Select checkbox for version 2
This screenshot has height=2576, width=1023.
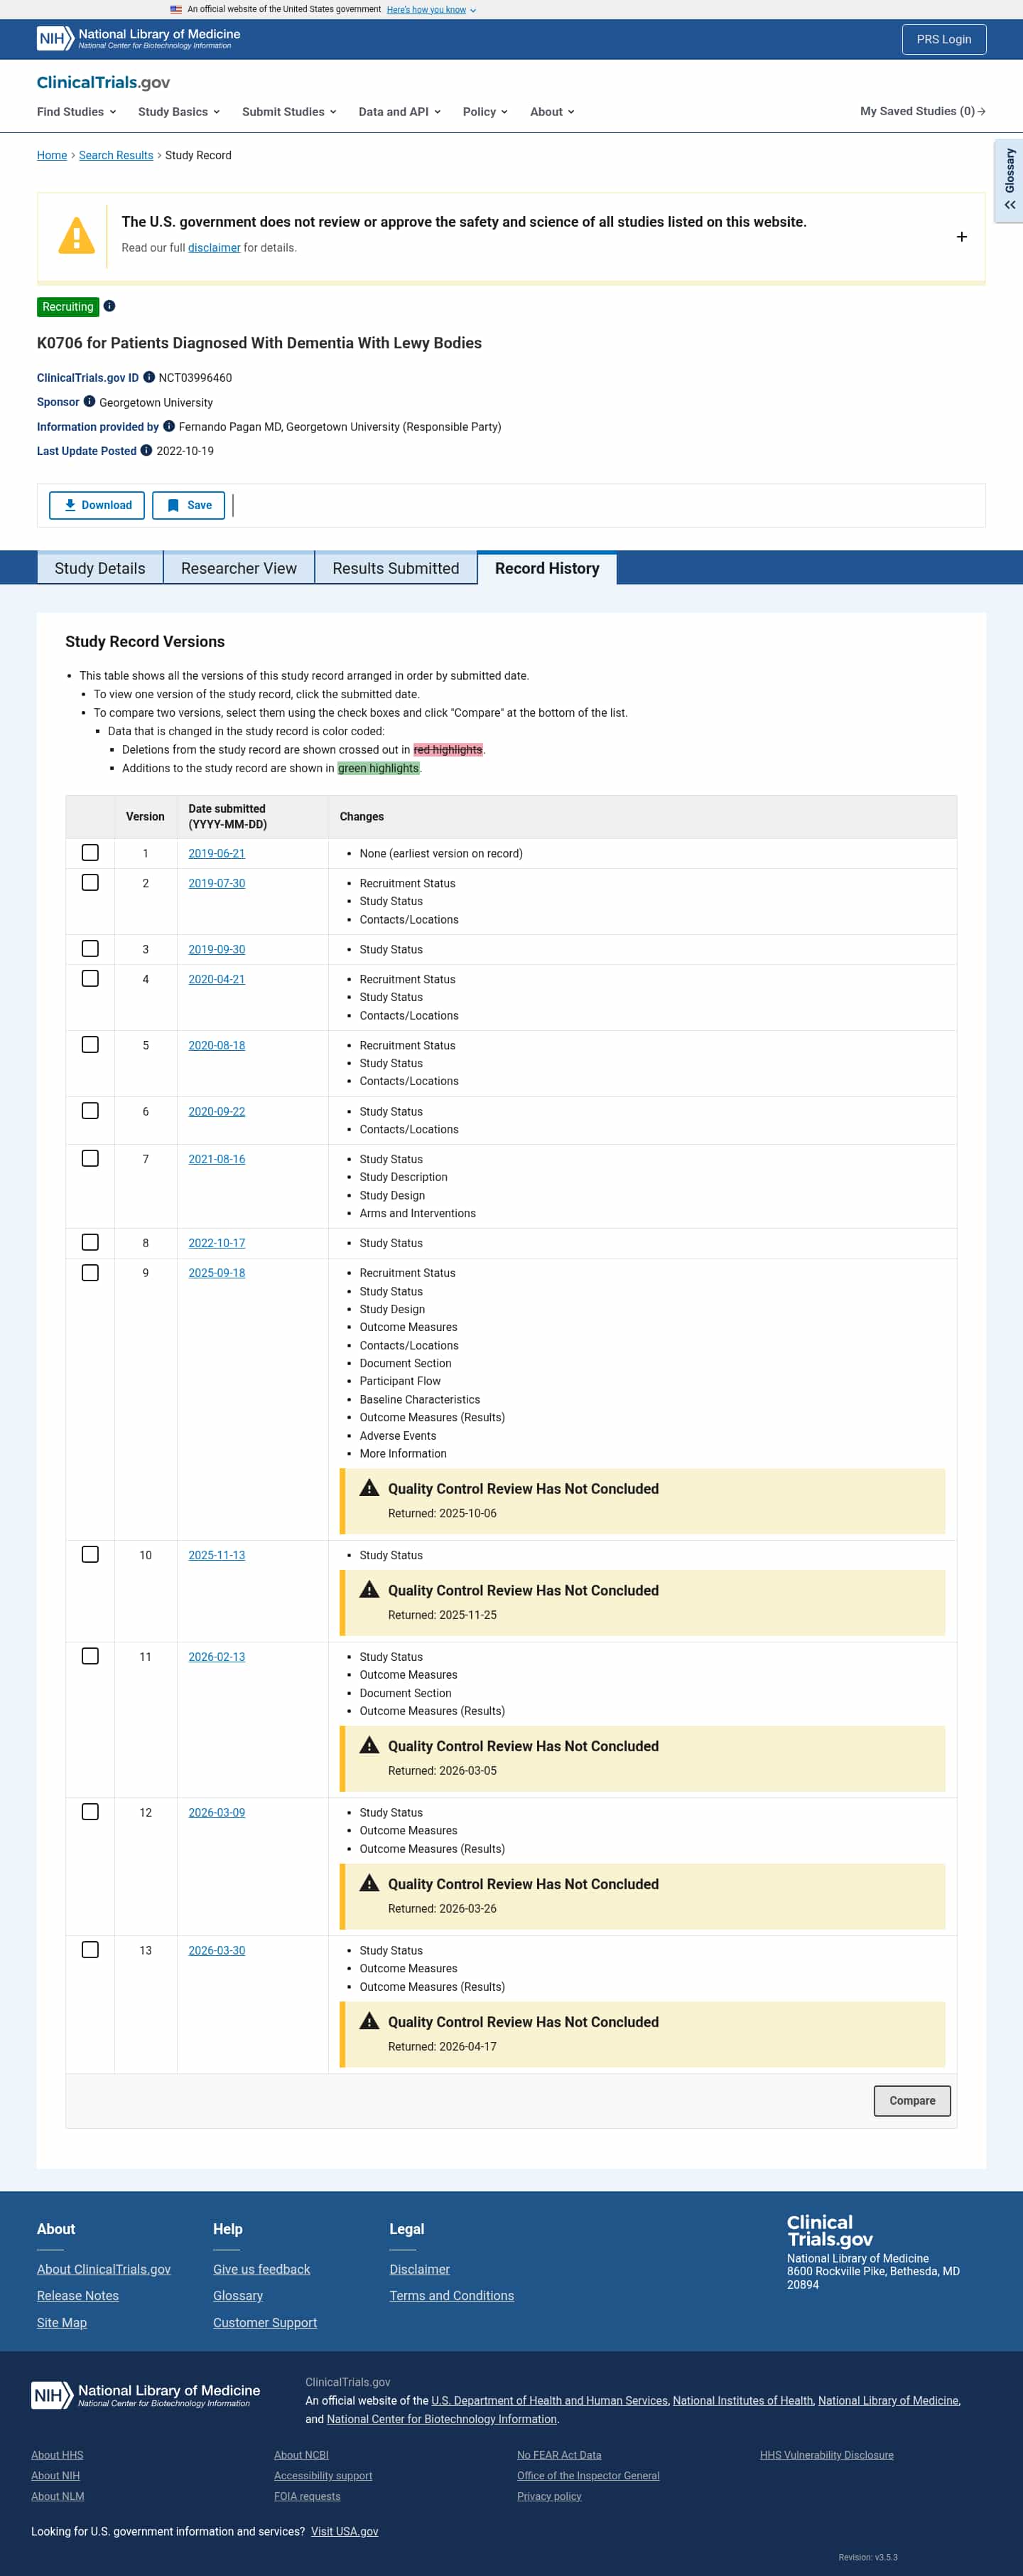[x=90, y=882]
